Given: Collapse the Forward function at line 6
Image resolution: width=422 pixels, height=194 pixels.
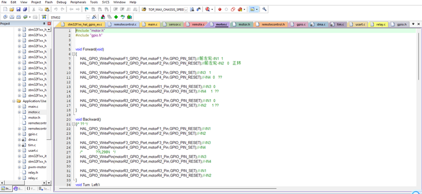Looking at the screenshot, I should (x=73, y=54).
